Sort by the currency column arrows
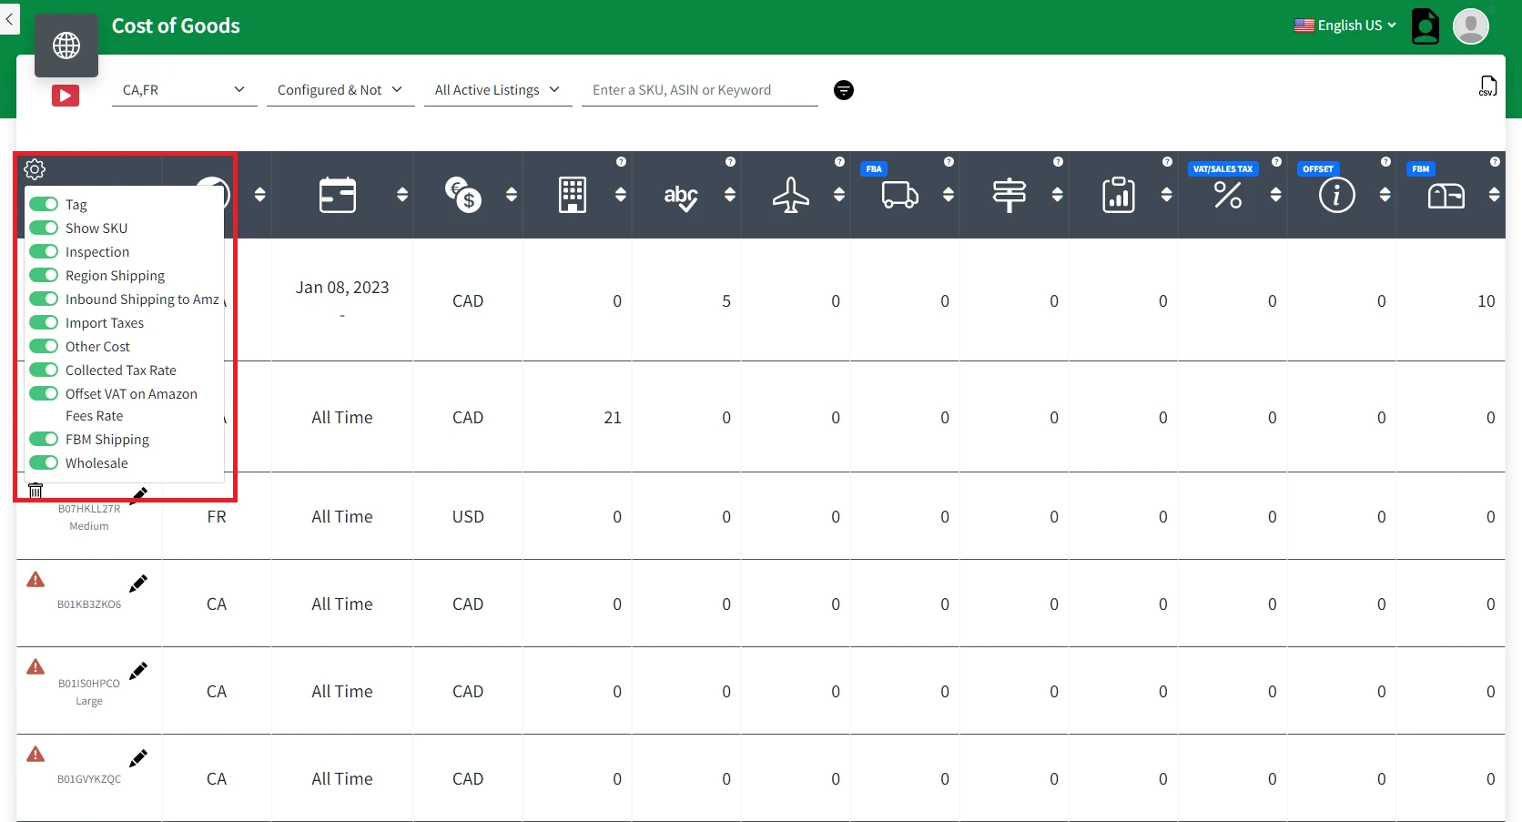This screenshot has height=822, width=1522. (x=512, y=195)
